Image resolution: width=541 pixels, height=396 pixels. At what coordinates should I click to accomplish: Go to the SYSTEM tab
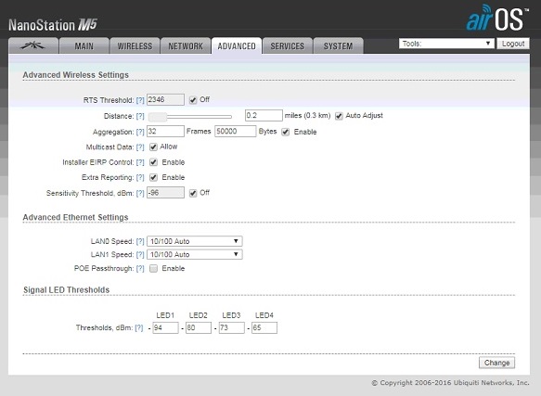338,45
